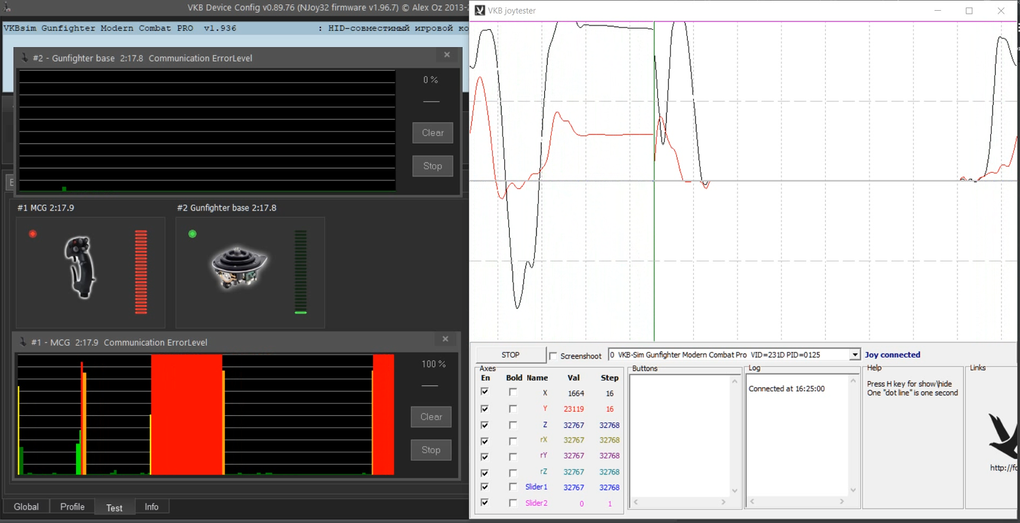Click the X axis value '1664'
The height and width of the screenshot is (523, 1020).
pyautogui.click(x=576, y=394)
